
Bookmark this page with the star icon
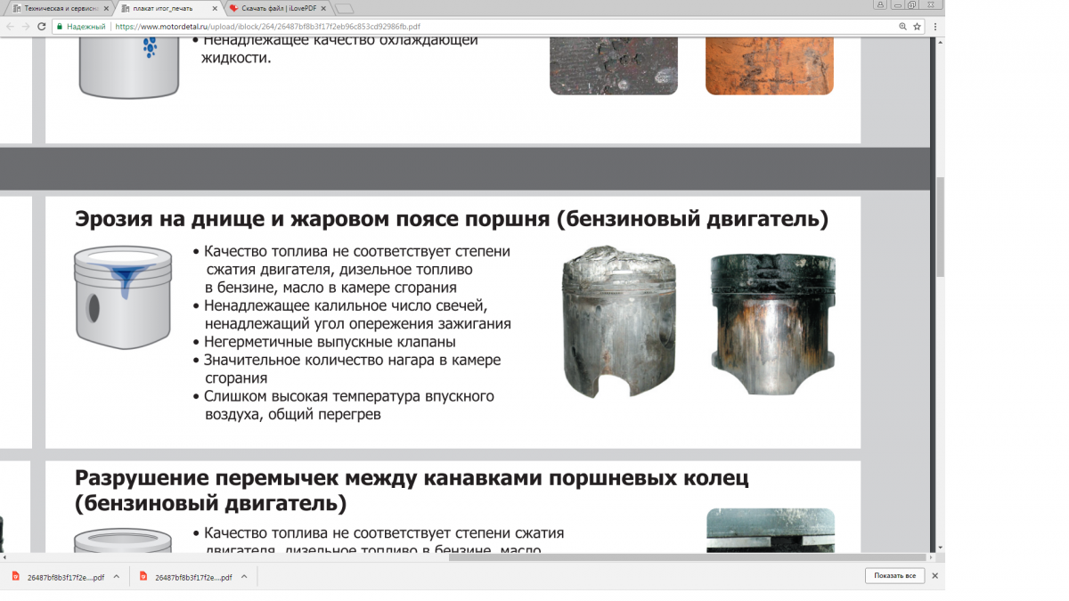point(917,27)
